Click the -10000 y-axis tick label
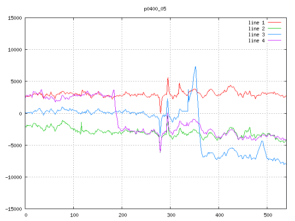295x221 pixels. click(13, 177)
